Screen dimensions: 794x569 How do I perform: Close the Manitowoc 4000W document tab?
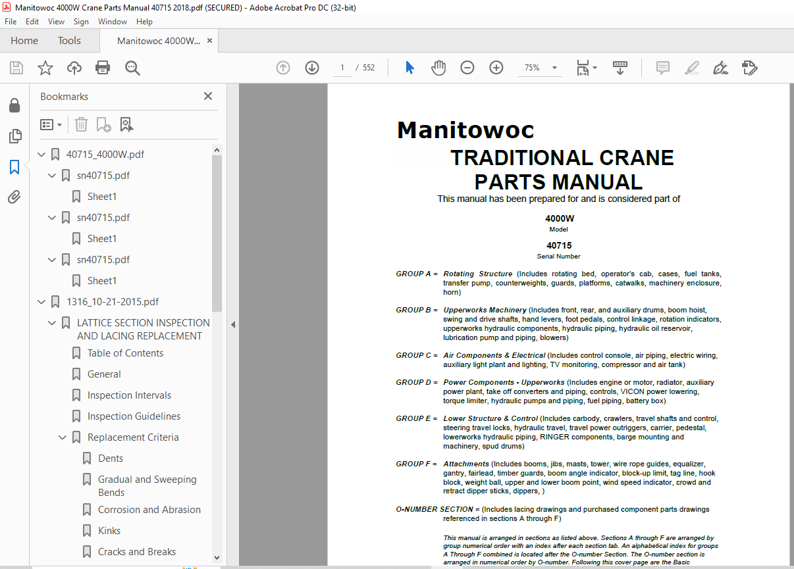click(210, 41)
